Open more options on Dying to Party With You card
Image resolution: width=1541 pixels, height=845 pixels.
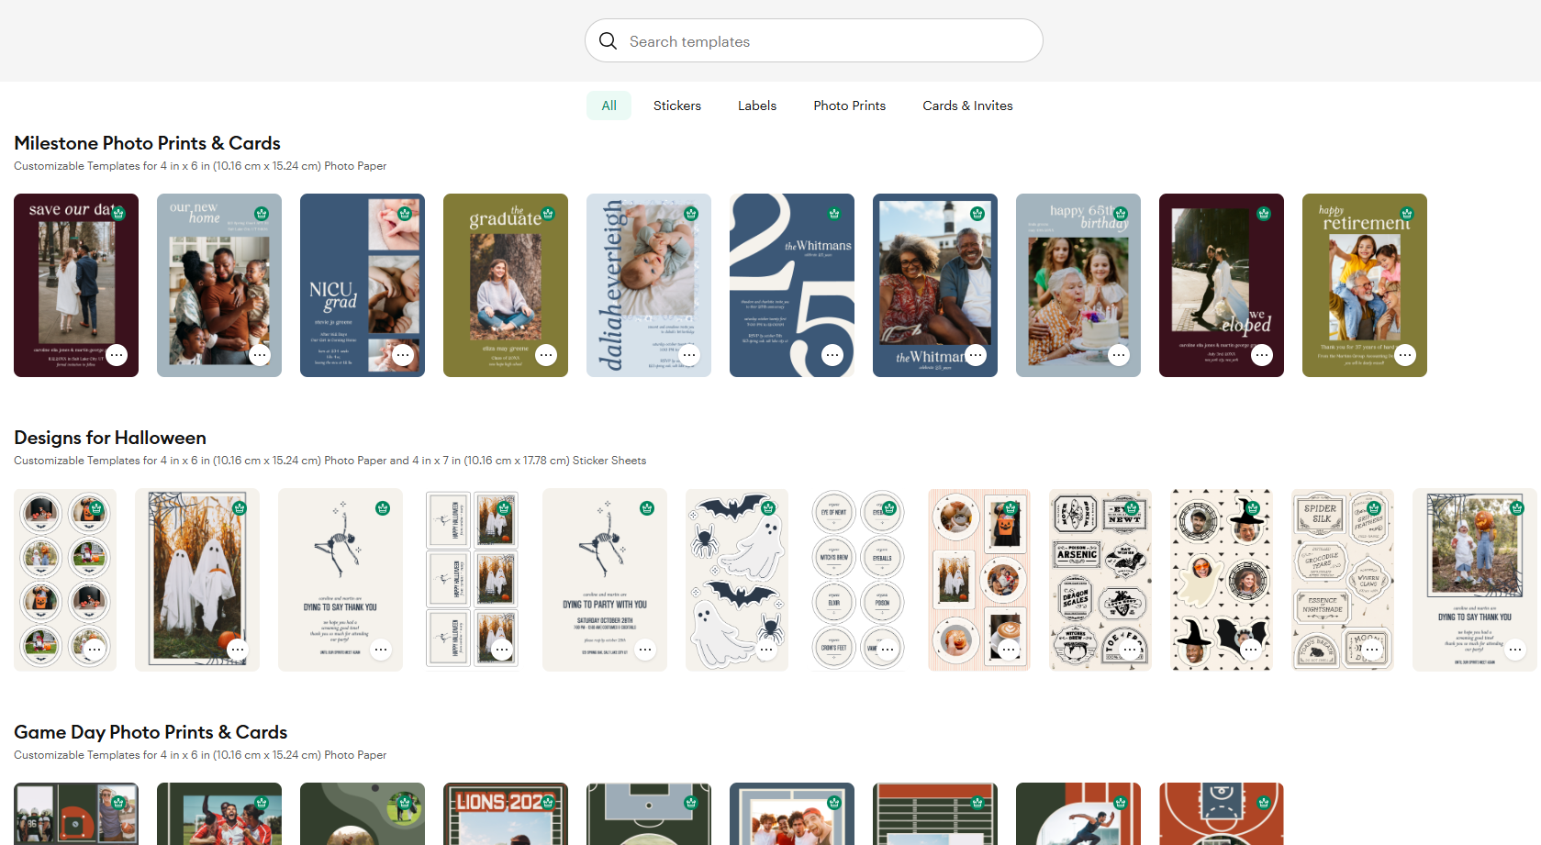pos(645,650)
